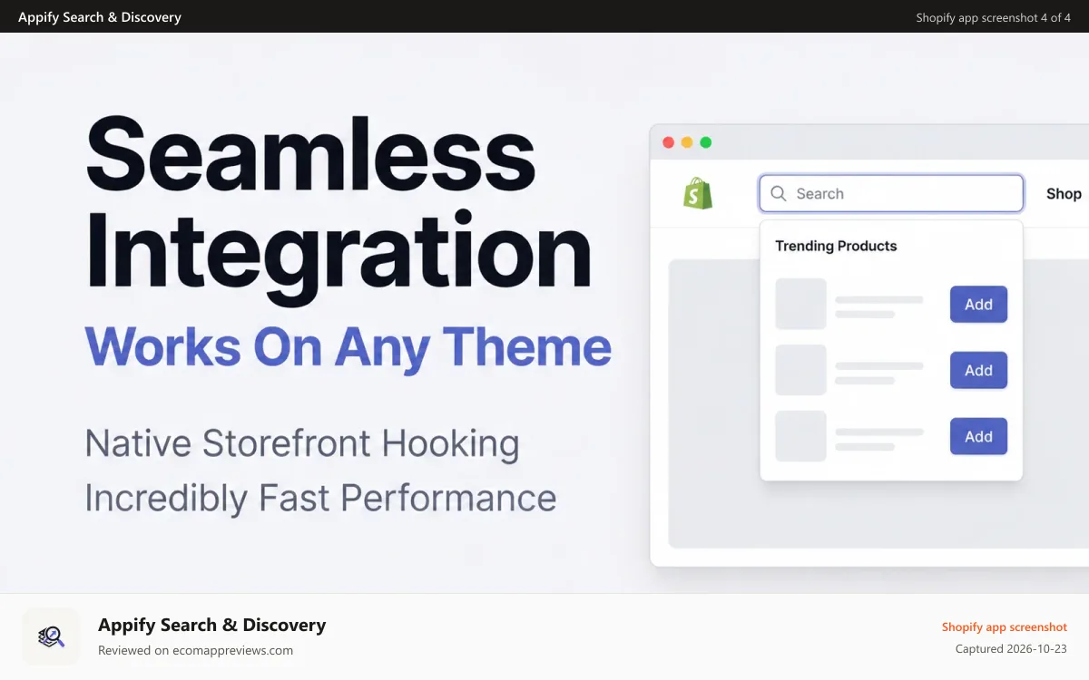Click the magnifier icon in search field

[x=778, y=193]
